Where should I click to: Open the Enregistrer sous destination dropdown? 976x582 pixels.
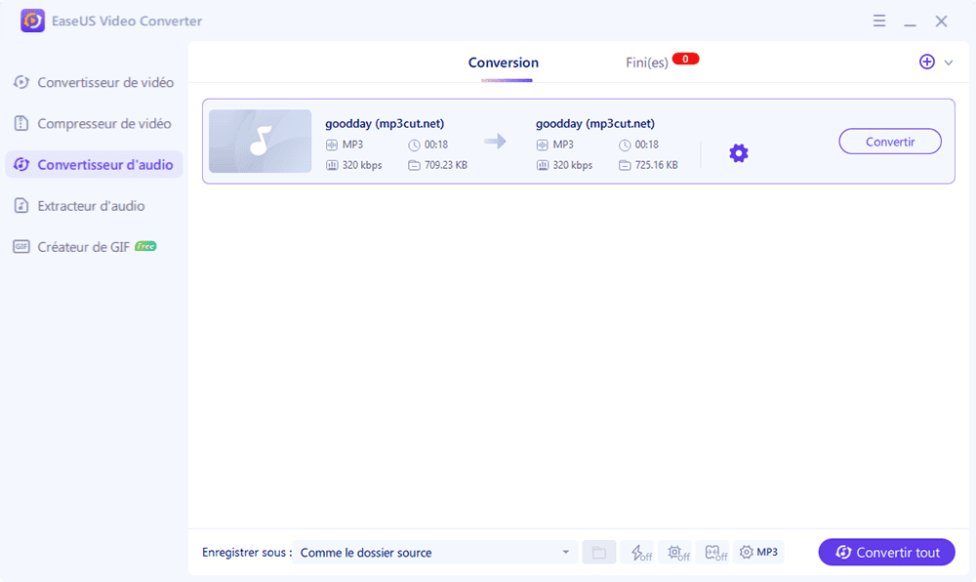[x=434, y=552]
